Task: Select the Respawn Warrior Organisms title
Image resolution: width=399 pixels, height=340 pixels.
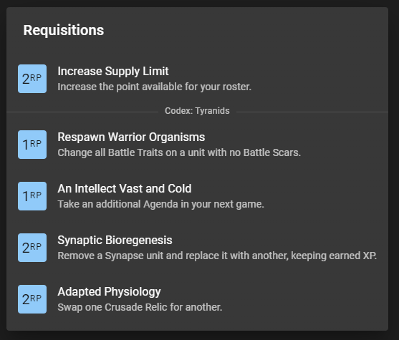Action: tap(131, 137)
